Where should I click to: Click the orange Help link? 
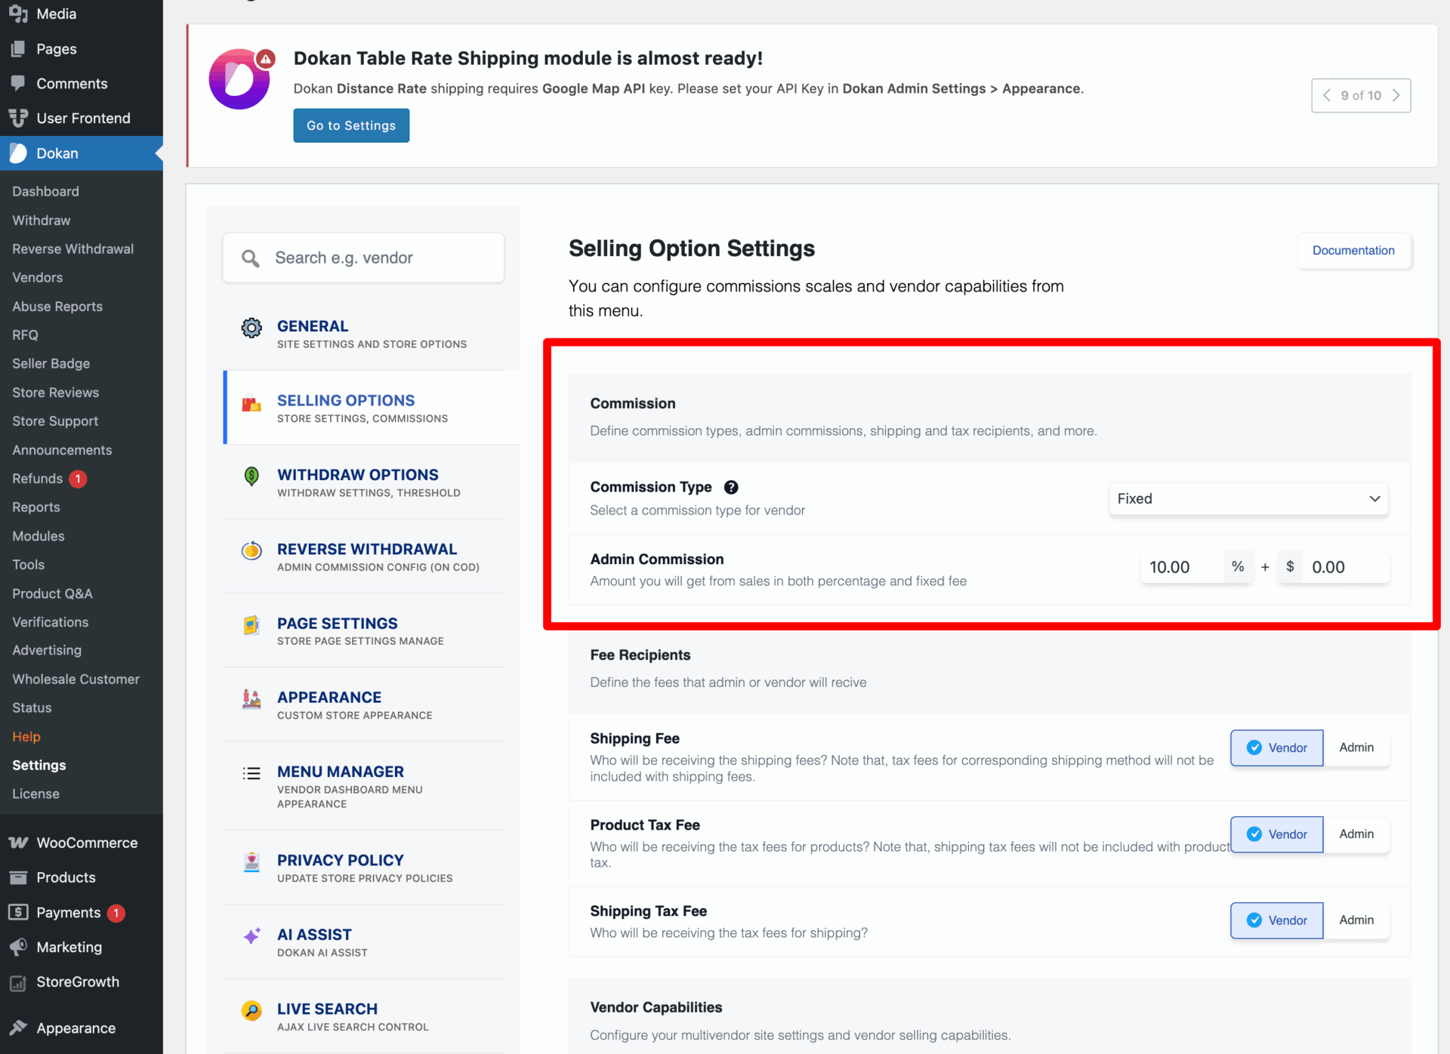point(26,737)
